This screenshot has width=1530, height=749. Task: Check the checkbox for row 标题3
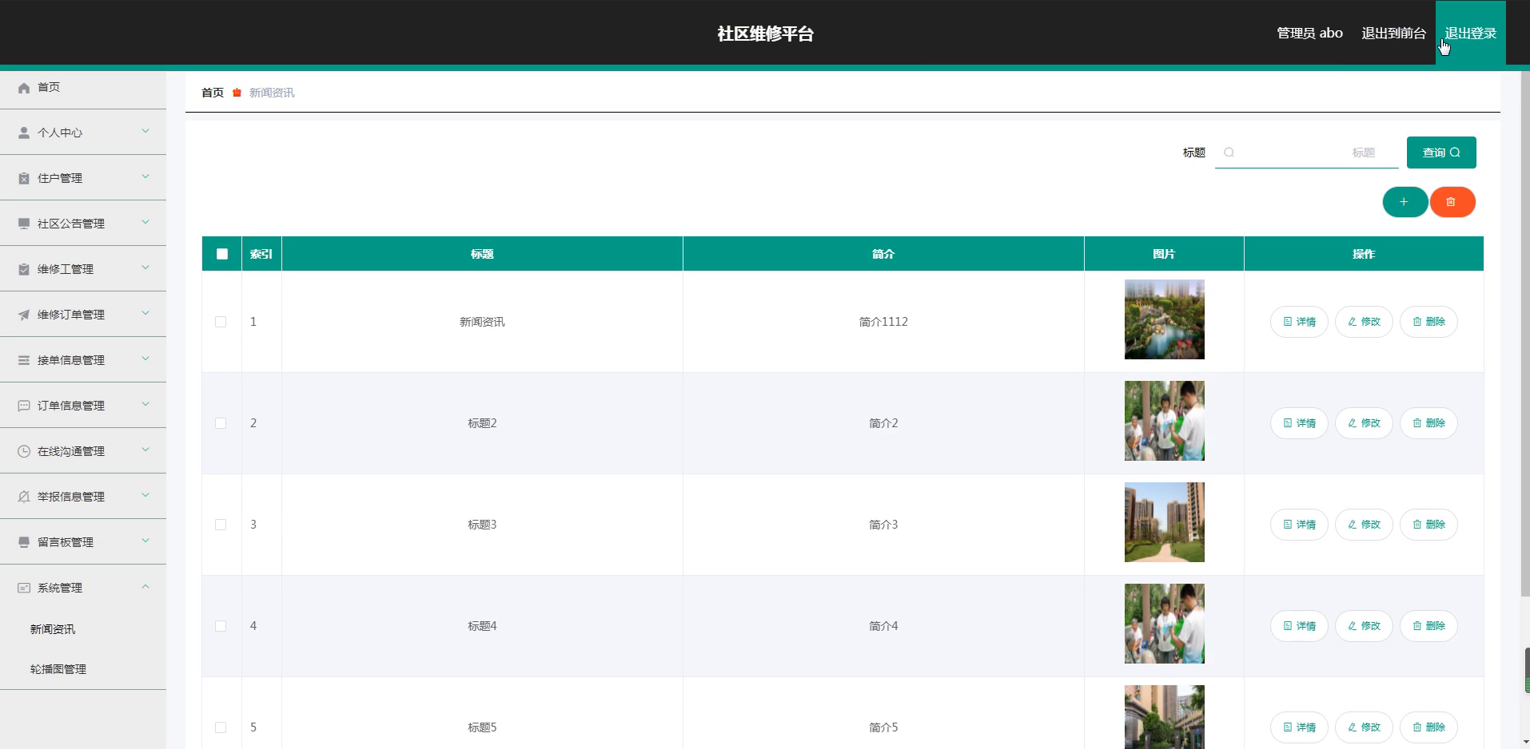point(221,525)
